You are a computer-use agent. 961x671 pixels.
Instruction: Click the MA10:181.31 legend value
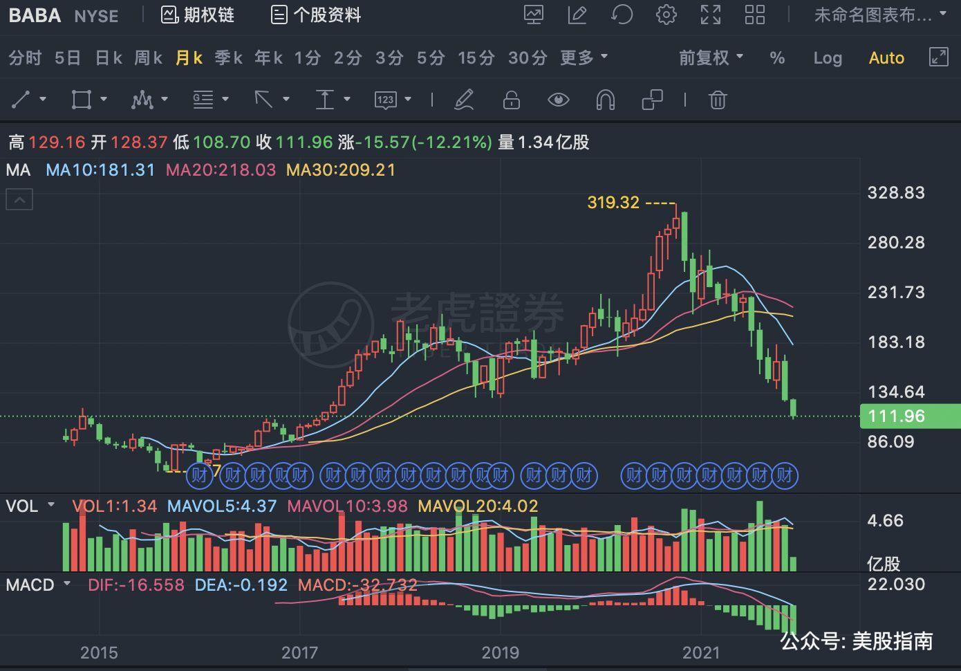click(101, 170)
